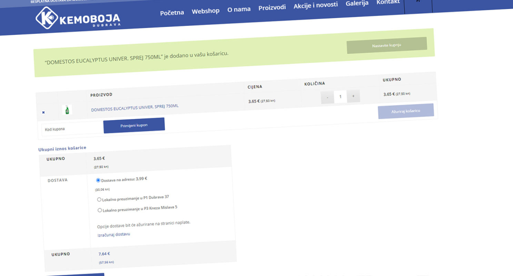Select 'Dostava na adresu' delivery option
Screen dimensions: 513x276
click(x=98, y=180)
